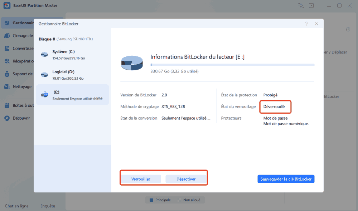The image size is (358, 211).
Task: Open the Découvrir sidebar entry
Action: [18, 118]
